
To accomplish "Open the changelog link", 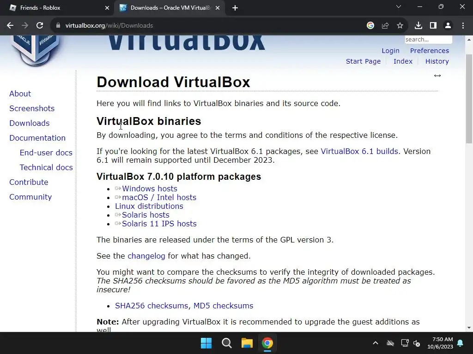I will pos(146,256).
